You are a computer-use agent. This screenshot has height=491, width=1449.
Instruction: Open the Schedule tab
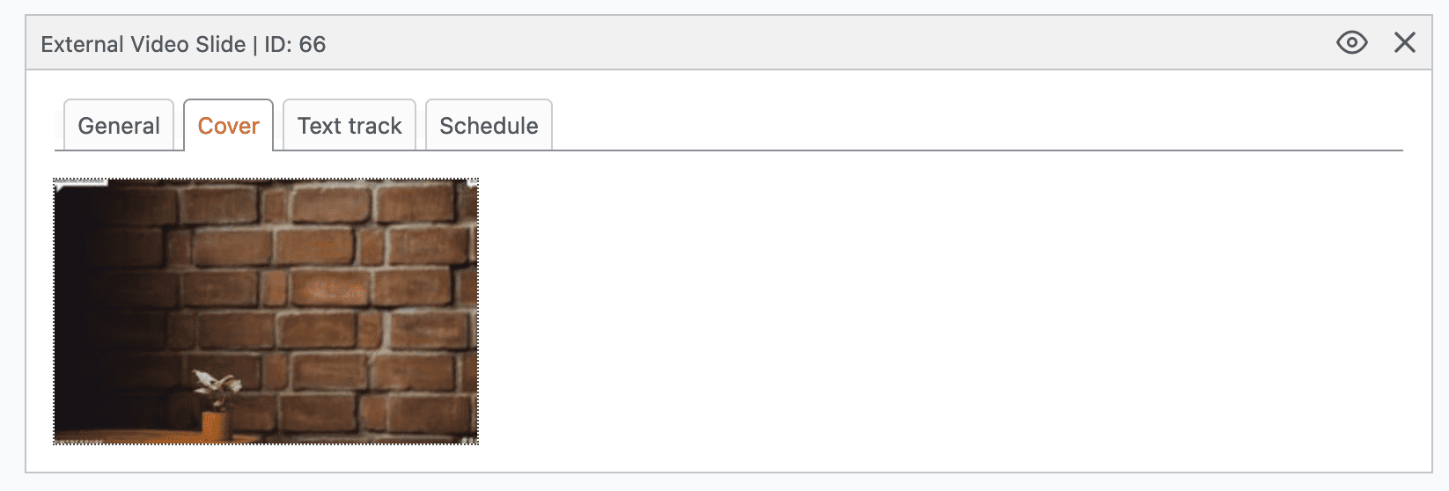pyautogui.click(x=489, y=126)
